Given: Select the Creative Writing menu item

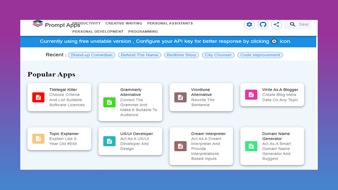Looking at the screenshot, I should pyautogui.click(x=124, y=23).
